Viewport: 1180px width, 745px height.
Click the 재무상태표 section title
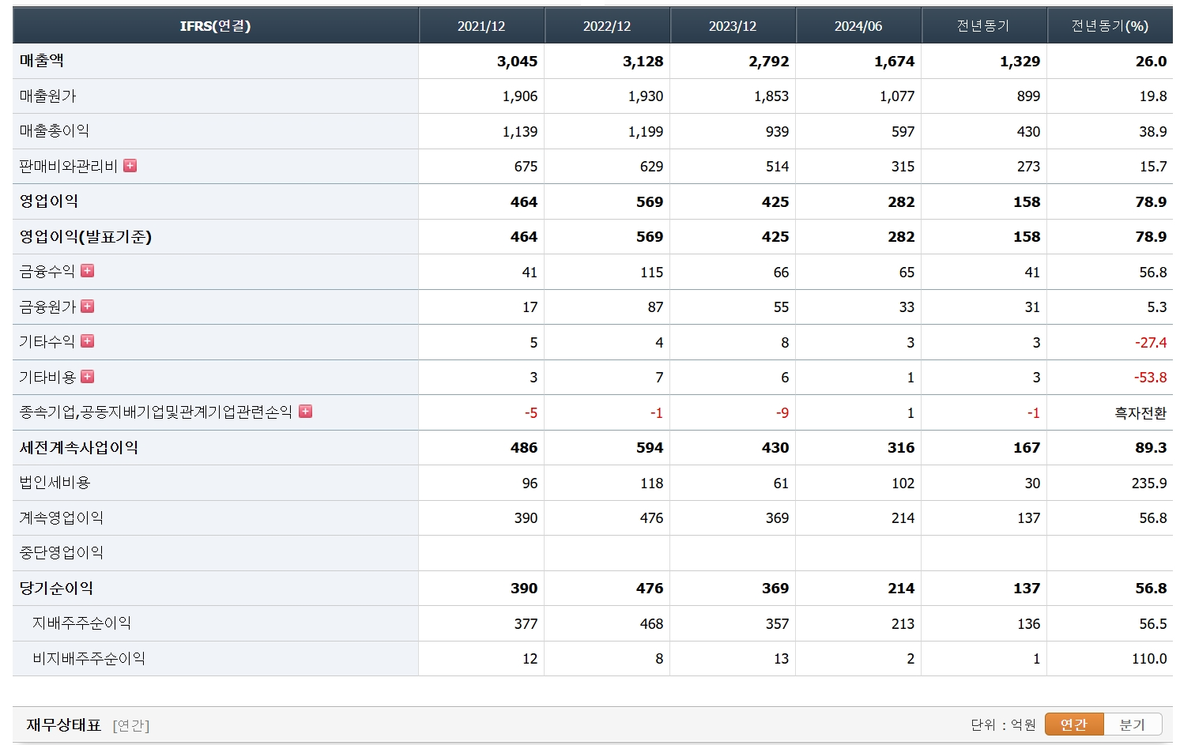coord(64,725)
